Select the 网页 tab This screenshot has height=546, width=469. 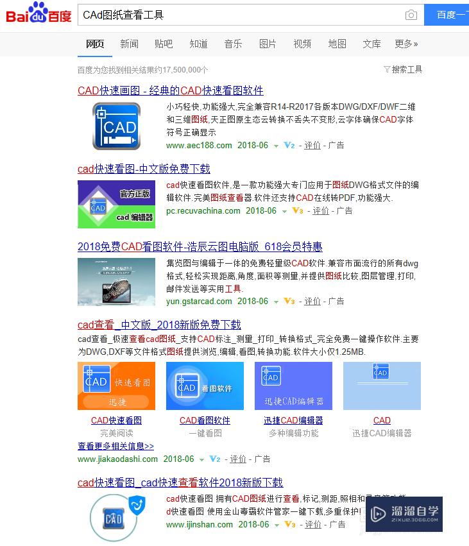[95, 44]
